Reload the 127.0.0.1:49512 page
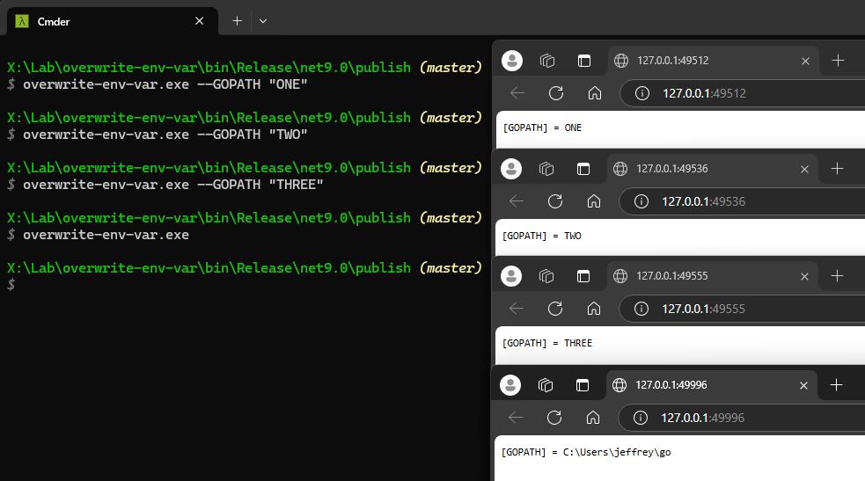The image size is (865, 481). [x=556, y=93]
